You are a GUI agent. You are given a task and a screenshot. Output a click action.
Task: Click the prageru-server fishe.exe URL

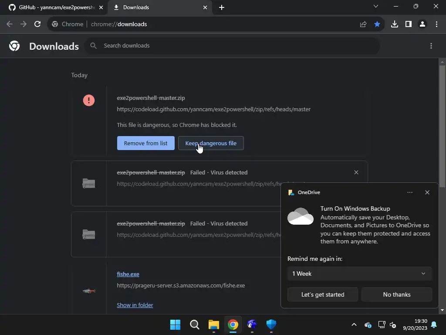[181, 285]
